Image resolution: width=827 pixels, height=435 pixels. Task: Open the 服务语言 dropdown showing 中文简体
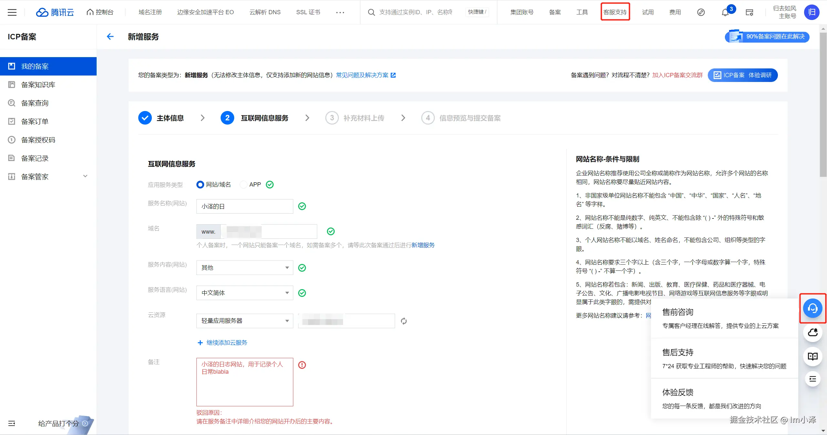pos(245,293)
